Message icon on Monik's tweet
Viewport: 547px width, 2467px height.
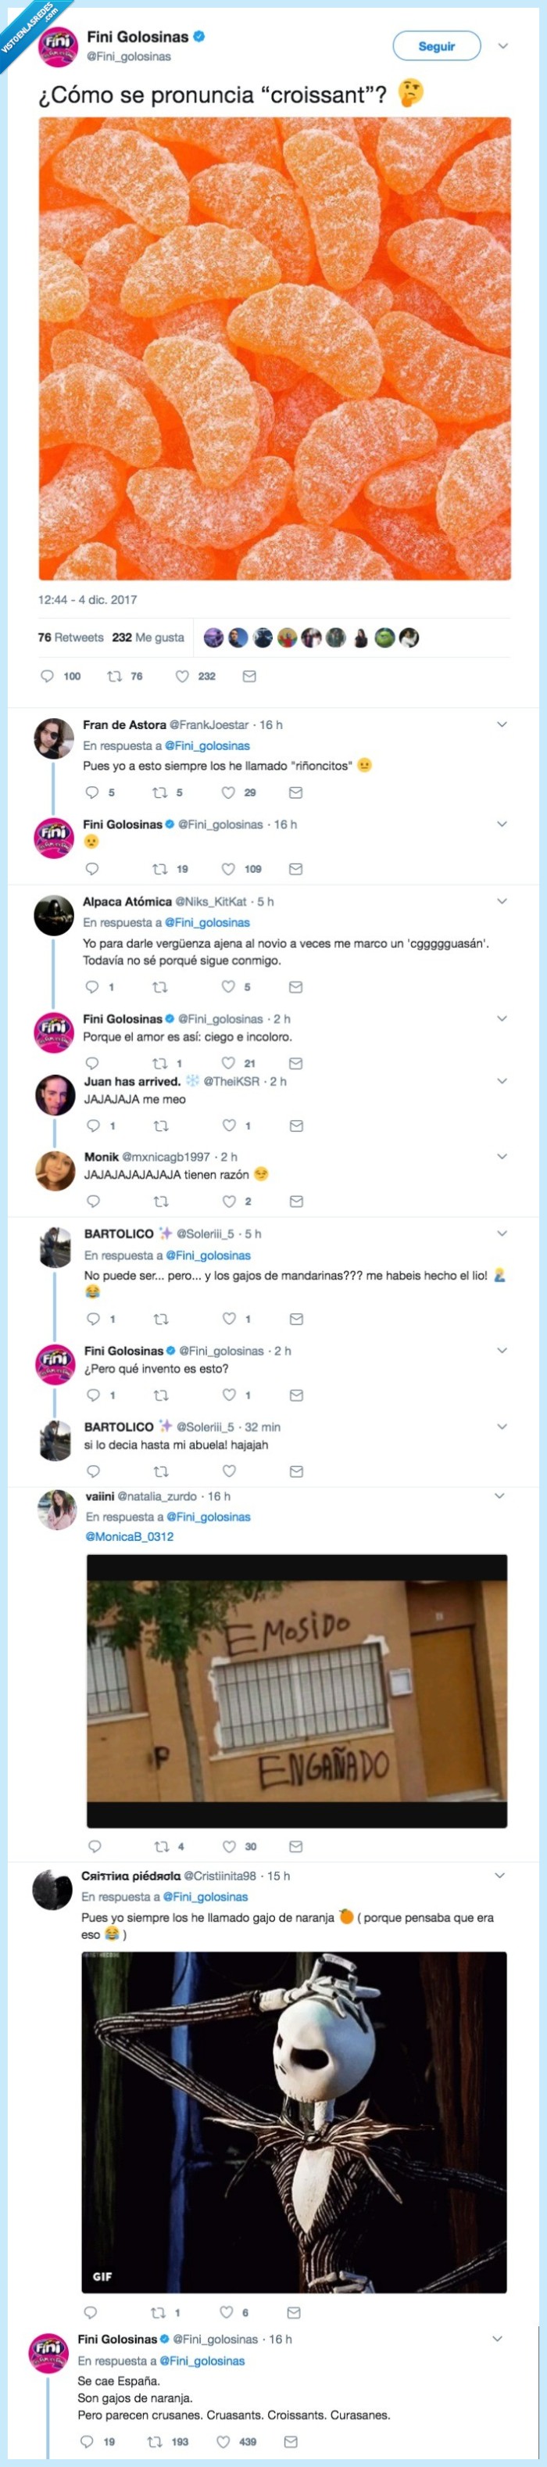tap(296, 1201)
